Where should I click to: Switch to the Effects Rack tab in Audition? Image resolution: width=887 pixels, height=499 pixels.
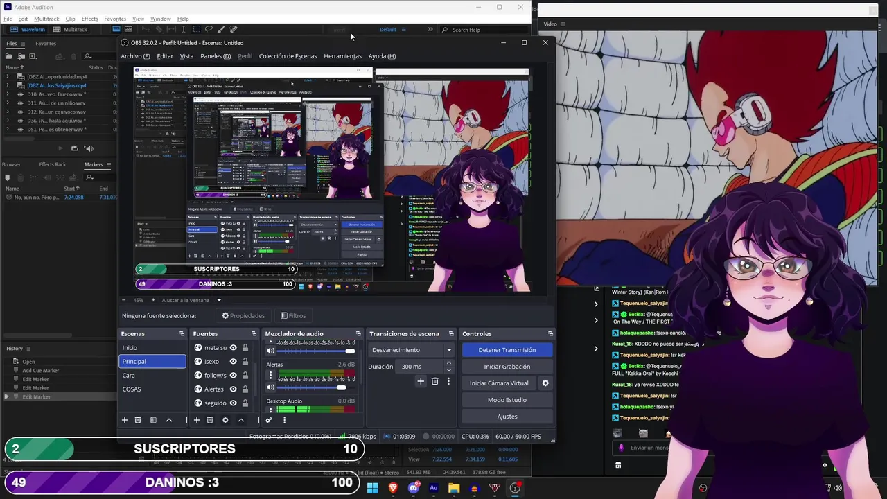tap(53, 164)
